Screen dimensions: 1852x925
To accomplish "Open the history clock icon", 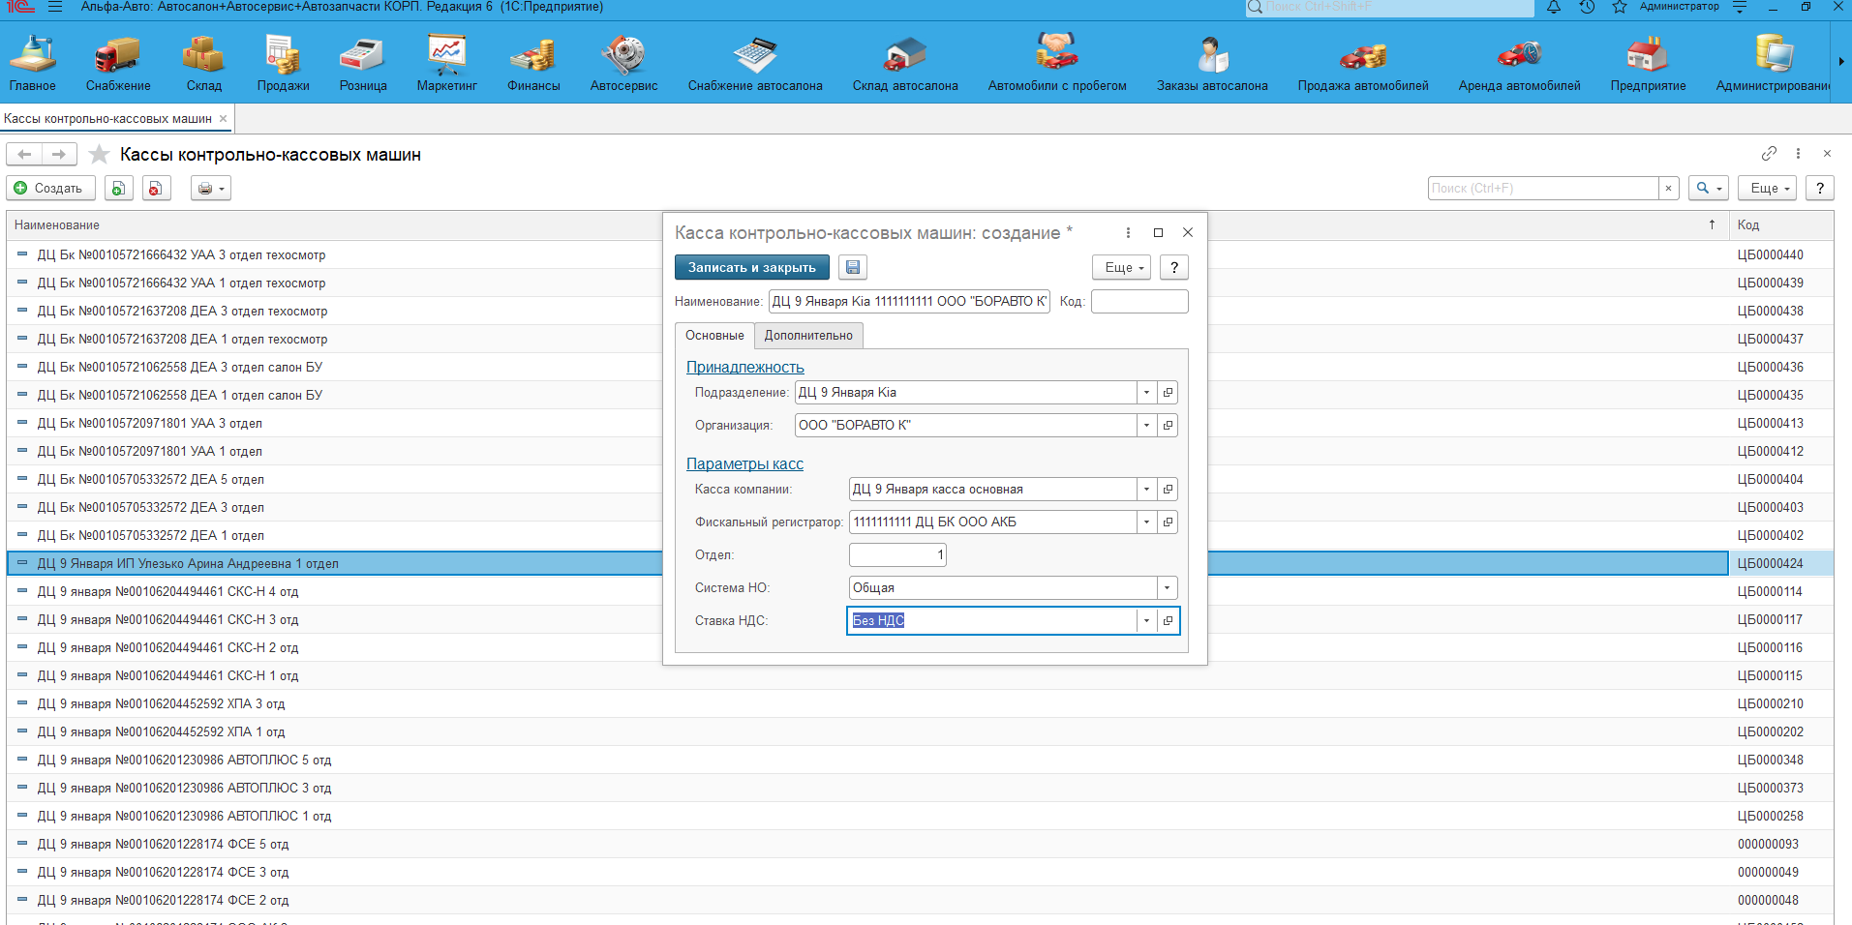I will tap(1587, 8).
